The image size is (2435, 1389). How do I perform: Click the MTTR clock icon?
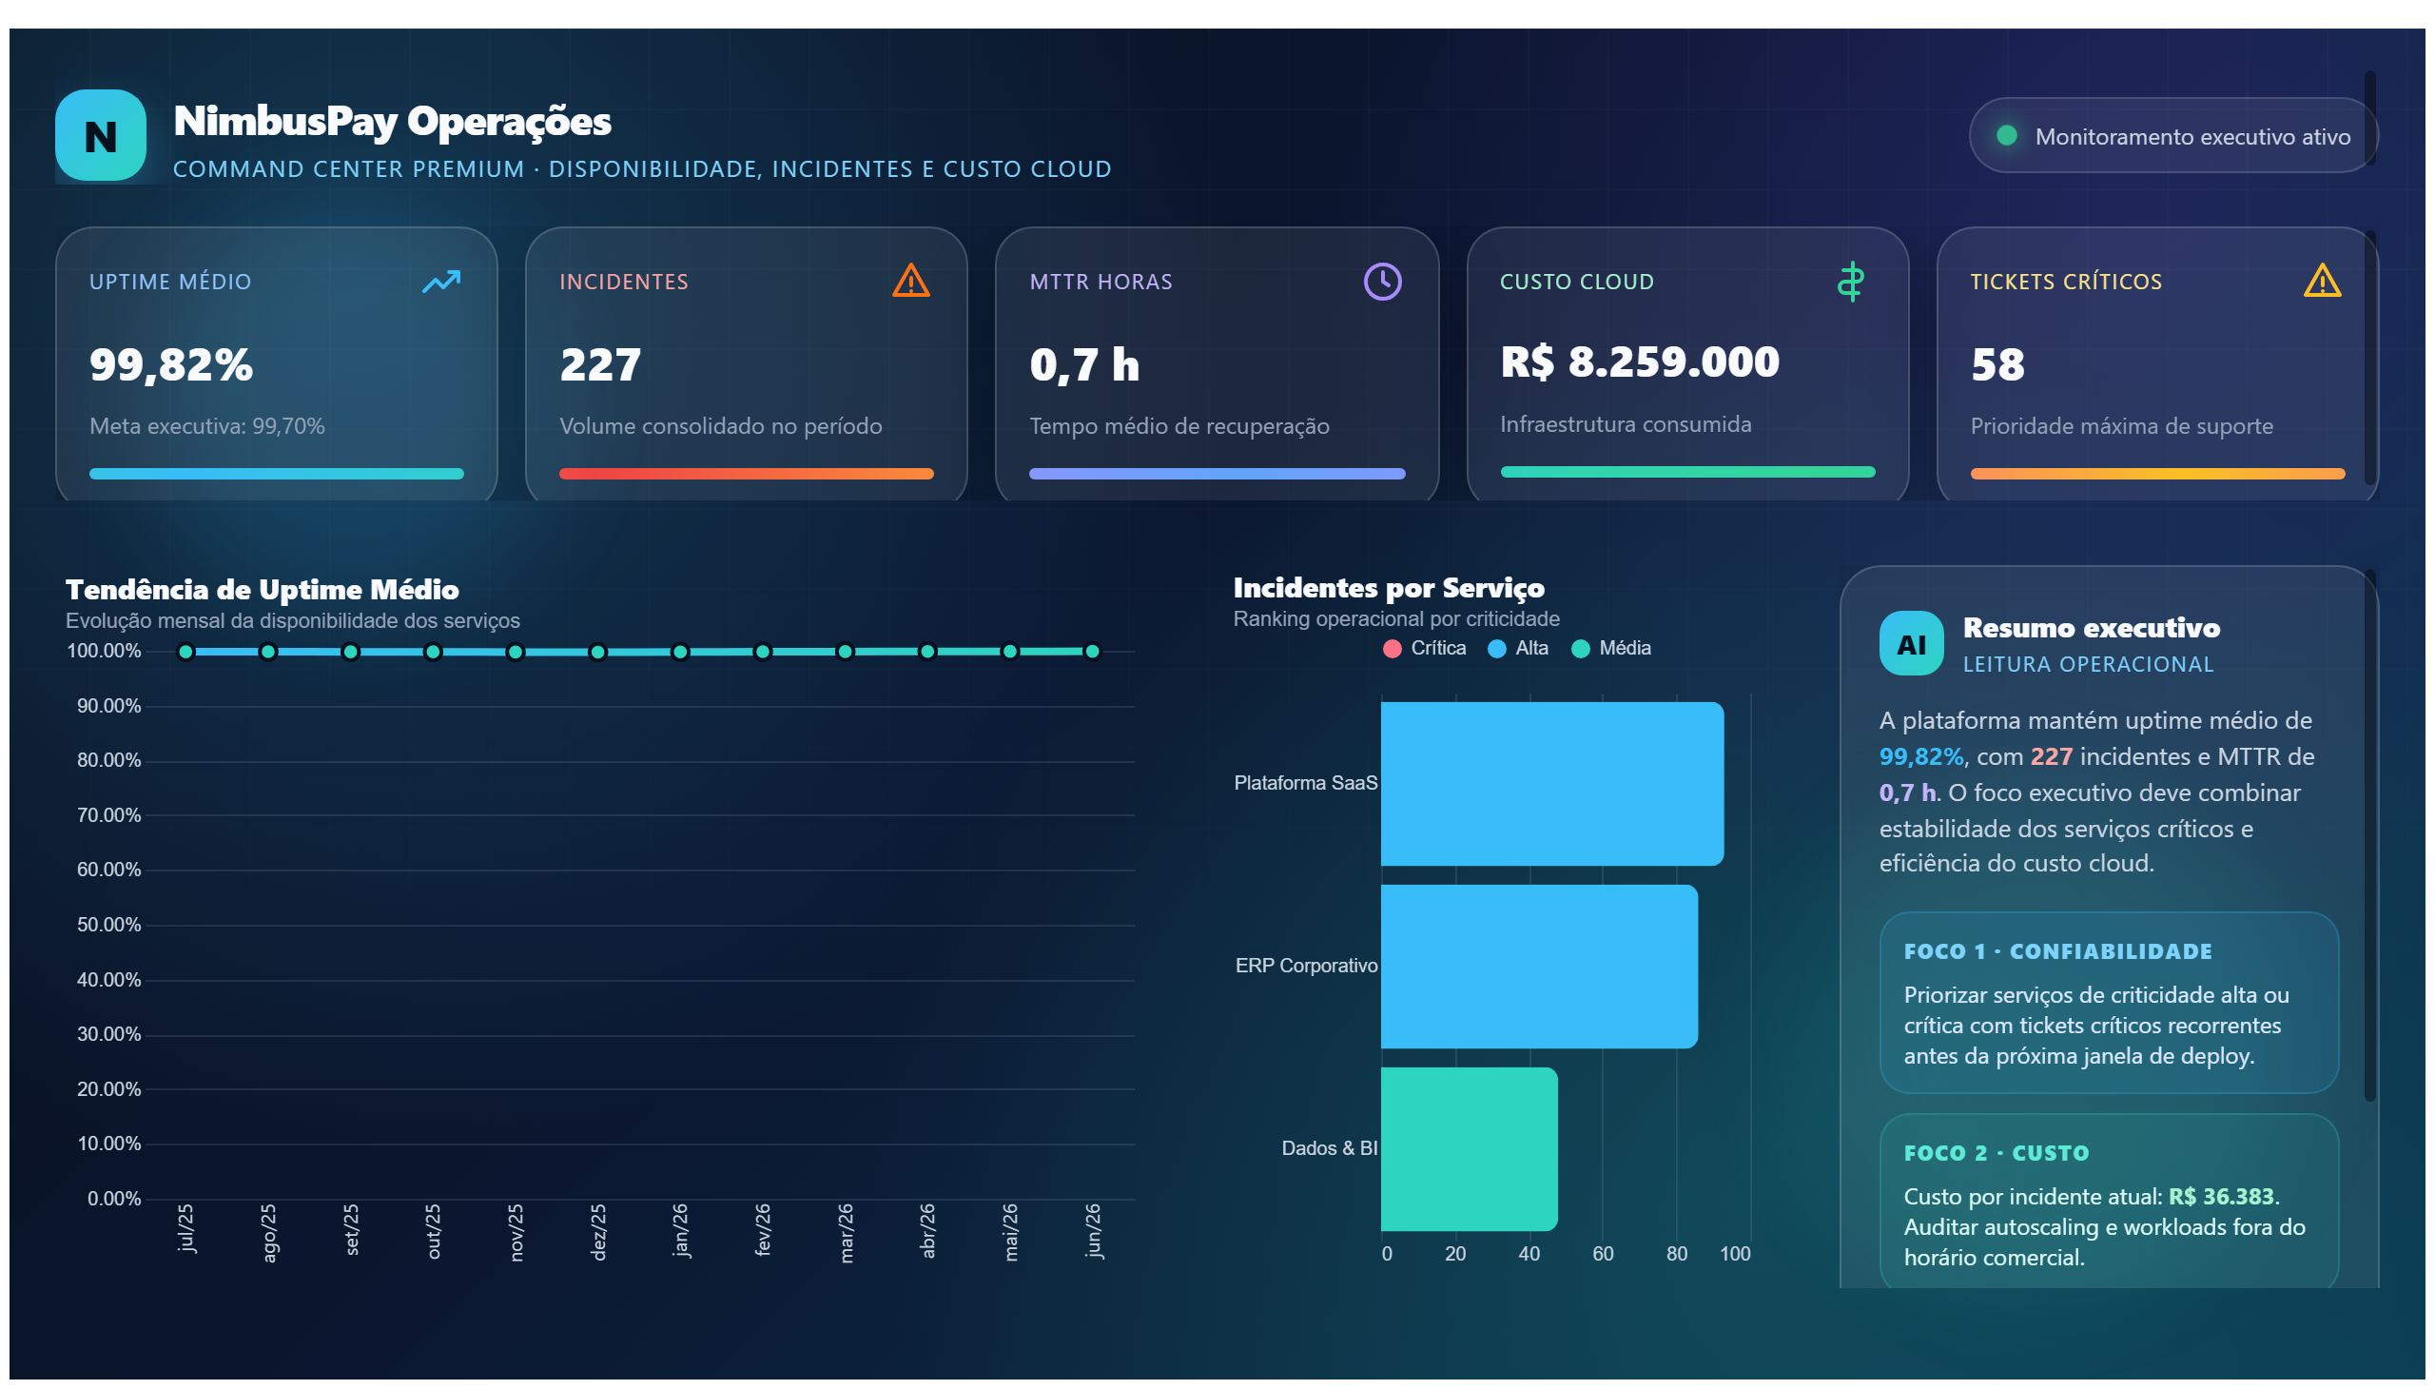click(1382, 282)
